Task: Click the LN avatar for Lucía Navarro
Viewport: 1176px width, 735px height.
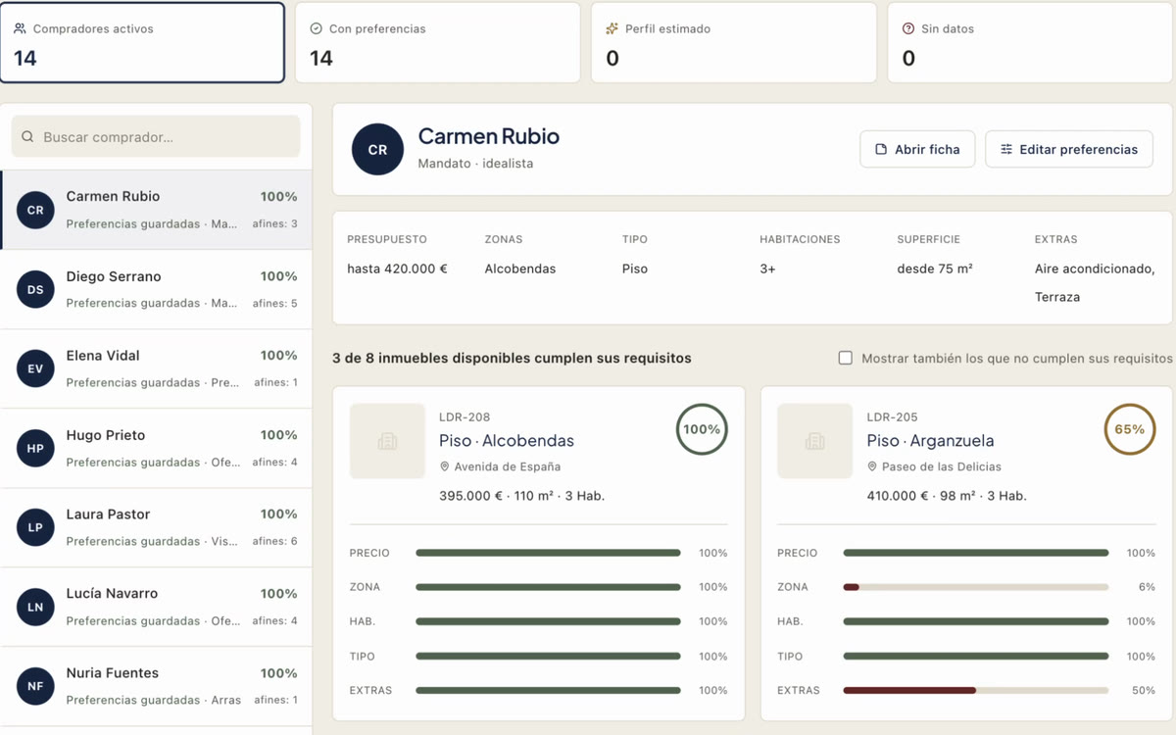Action: 35,607
